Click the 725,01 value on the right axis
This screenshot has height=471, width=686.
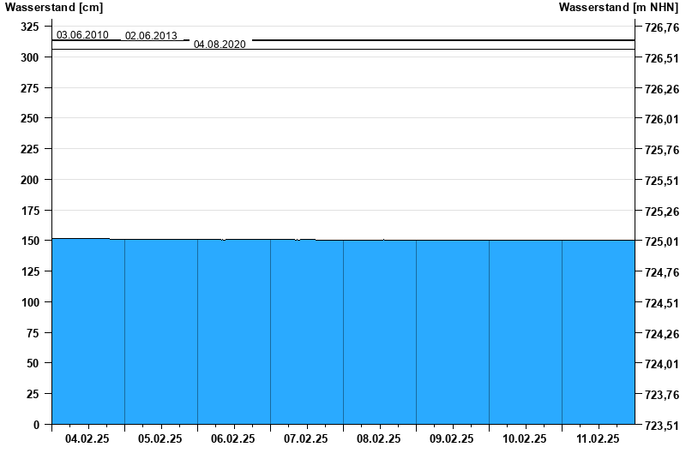tap(660, 241)
